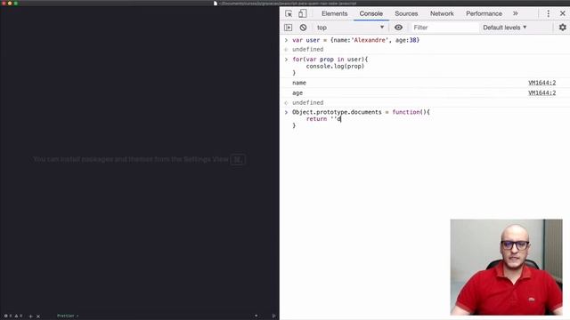Open the DevTools three-dot customize menu
The width and height of the screenshot is (570, 320).
(549, 13)
